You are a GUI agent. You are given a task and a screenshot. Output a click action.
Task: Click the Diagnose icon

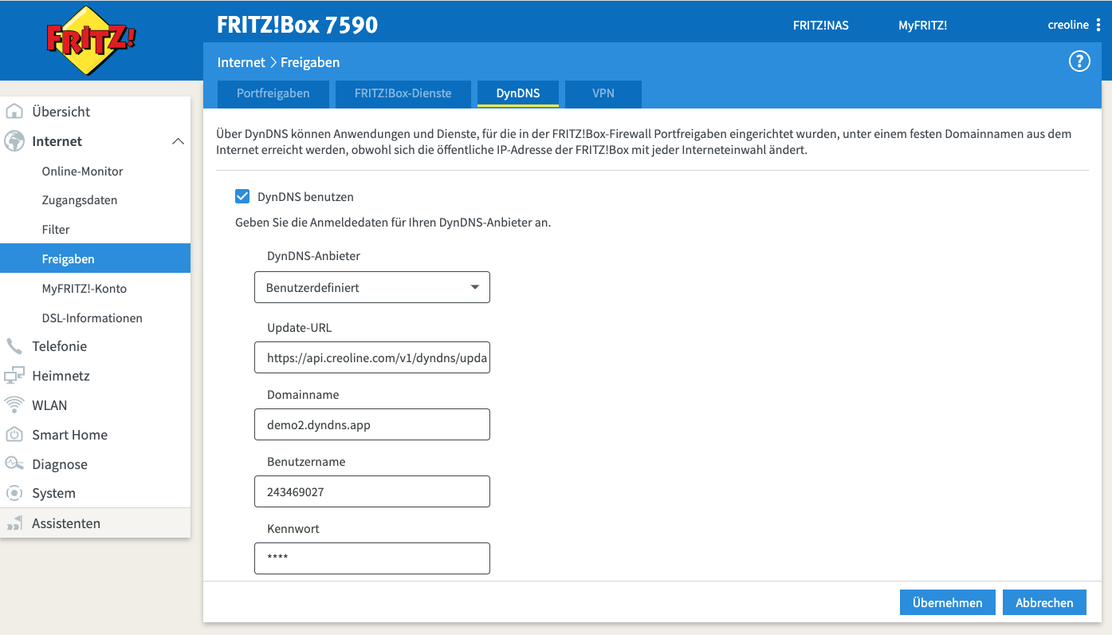point(14,463)
